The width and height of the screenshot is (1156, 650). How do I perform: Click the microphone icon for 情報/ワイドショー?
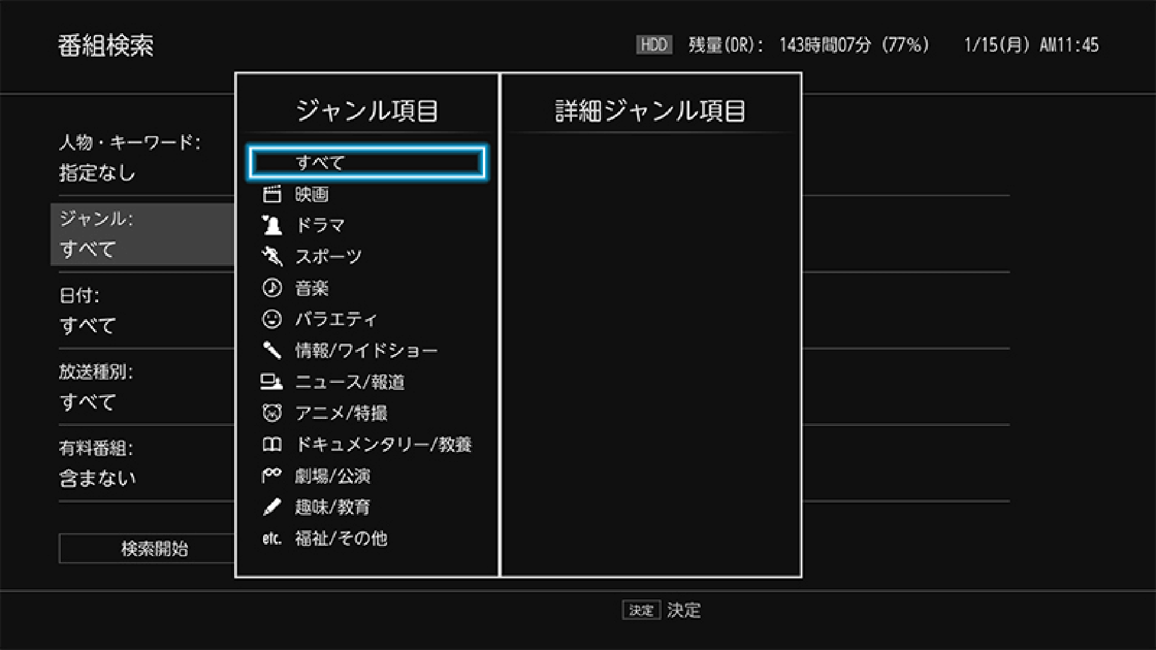pos(272,350)
